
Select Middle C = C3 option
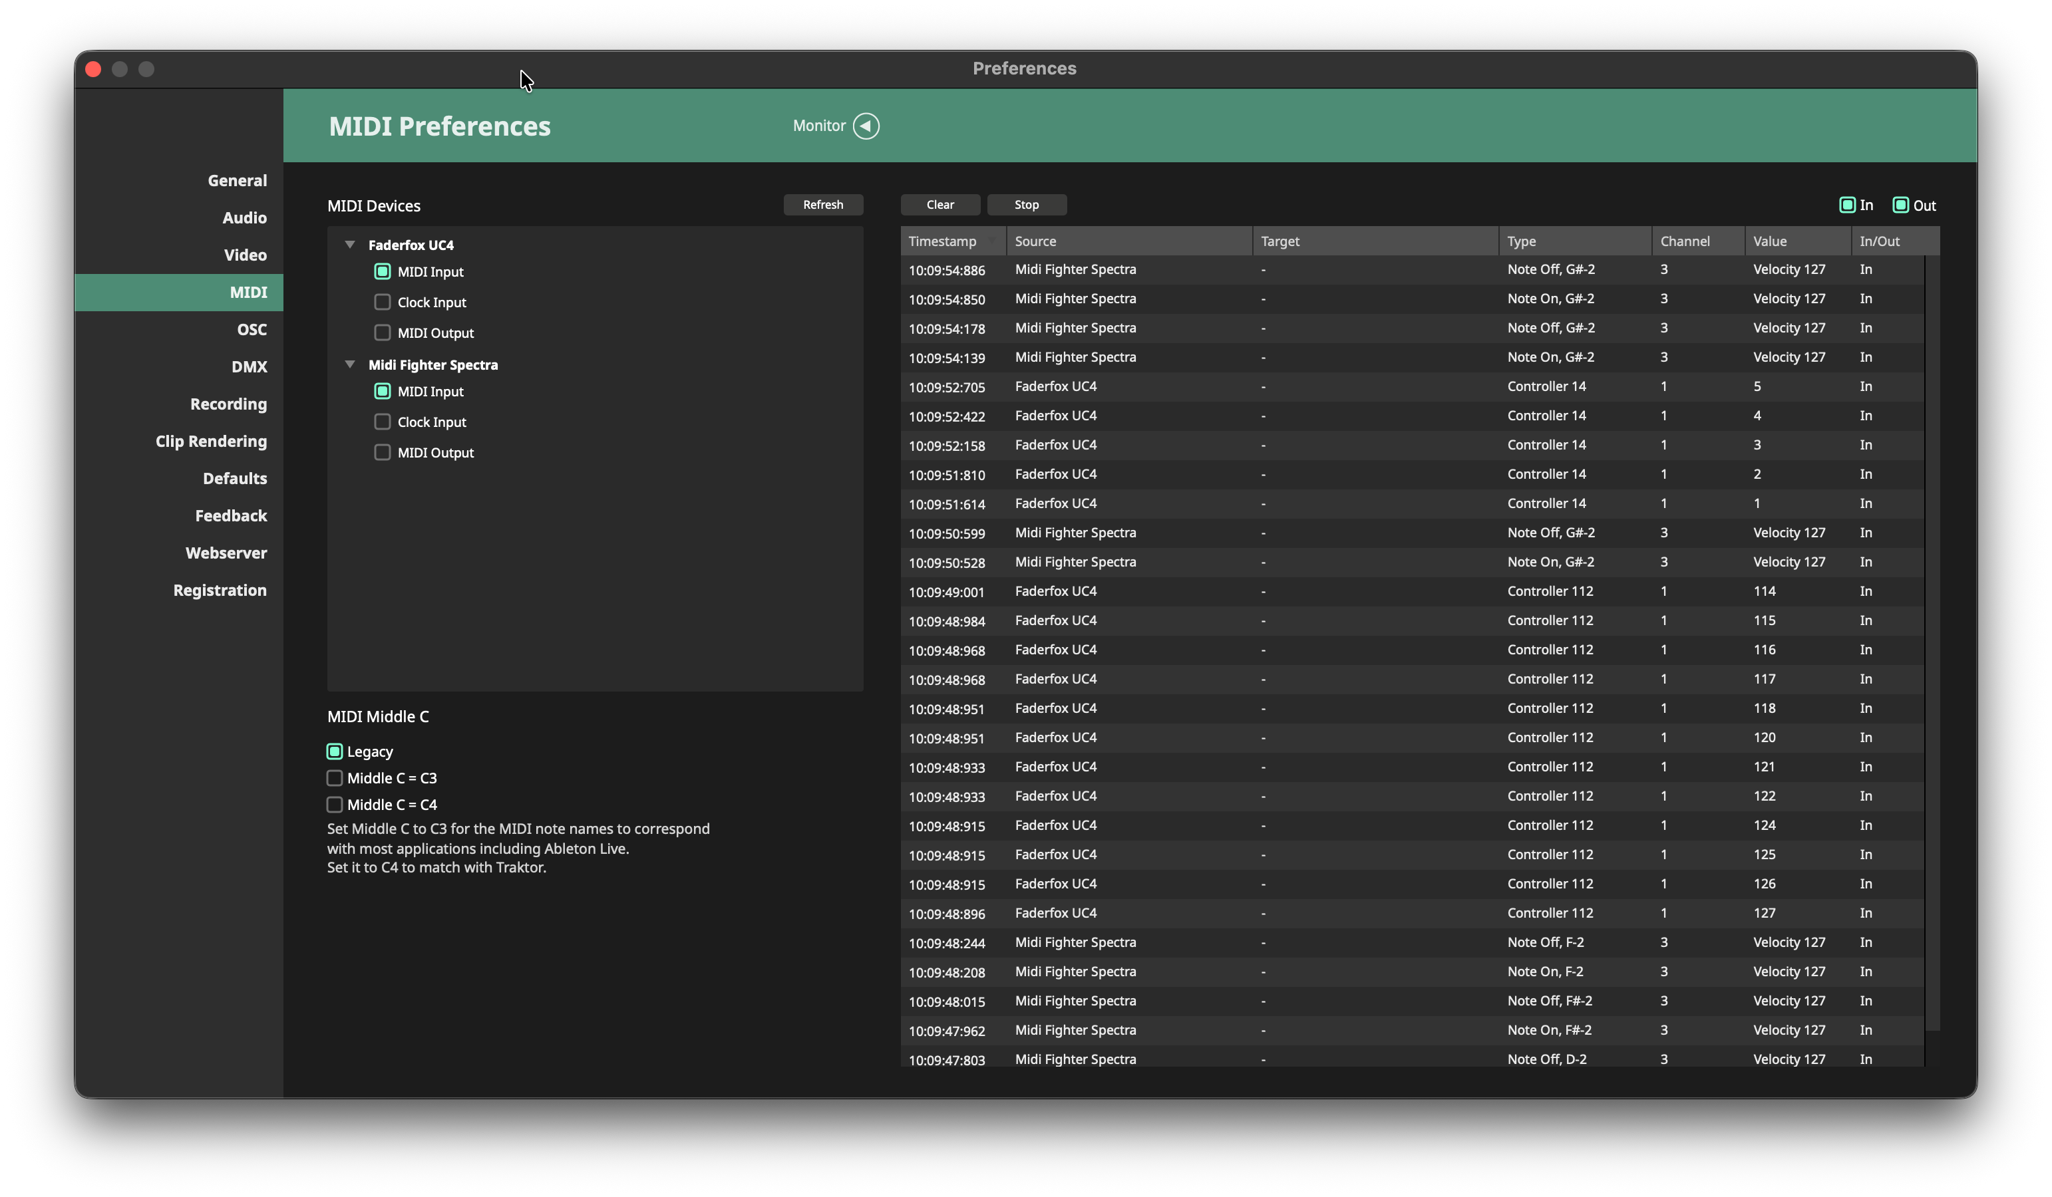point(335,778)
